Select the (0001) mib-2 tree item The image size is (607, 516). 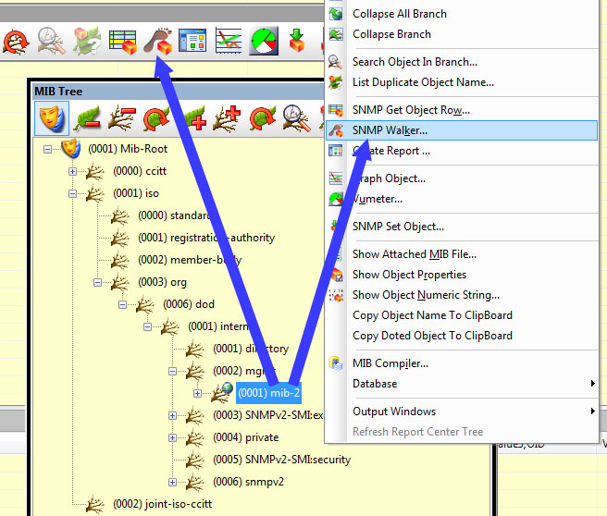pos(268,393)
